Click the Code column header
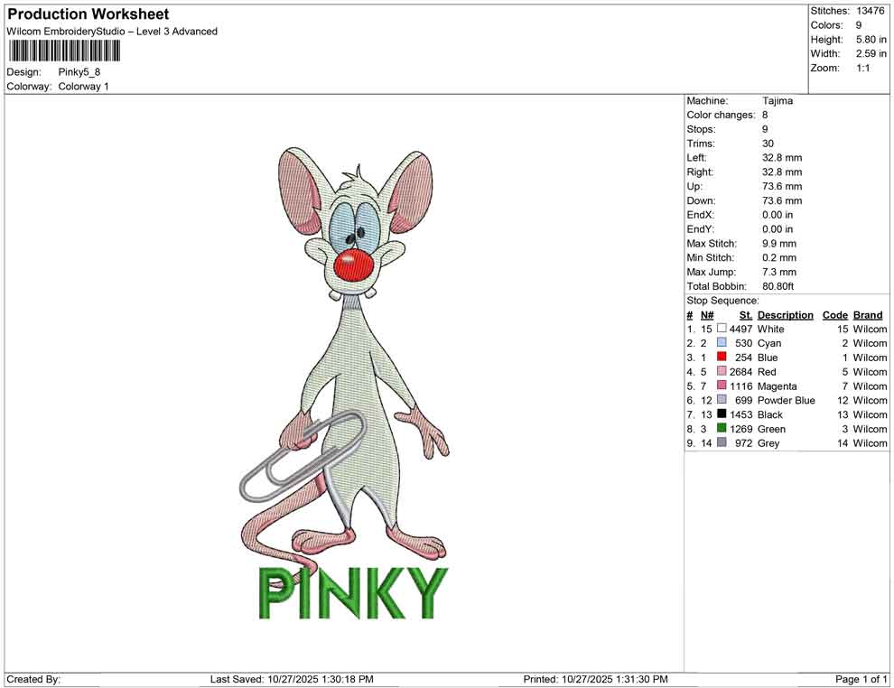Image resolution: width=894 pixels, height=688 pixels. (x=834, y=315)
